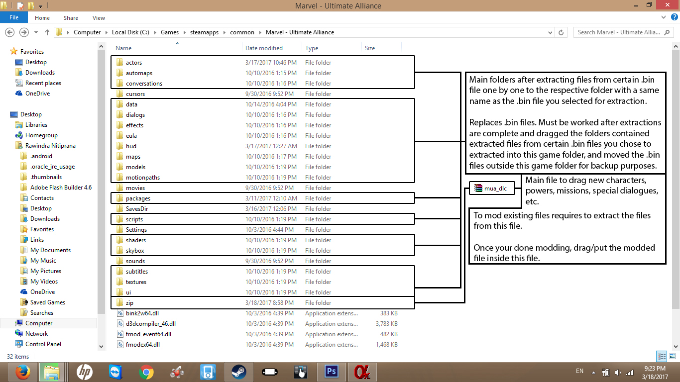Open Control Panel in navigation pane
The width and height of the screenshot is (680, 382).
point(43,344)
